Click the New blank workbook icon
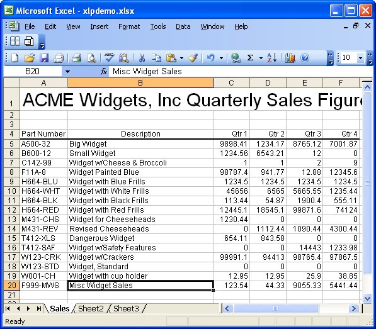Screen dimensions: 376x329 15,58
